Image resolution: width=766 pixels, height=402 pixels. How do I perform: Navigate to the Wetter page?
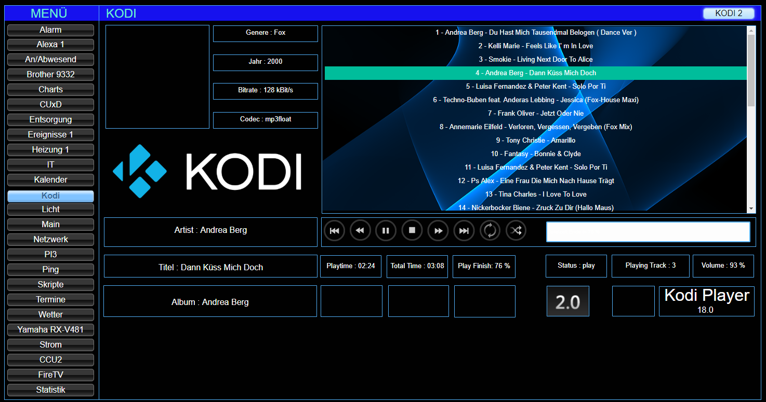coord(50,315)
